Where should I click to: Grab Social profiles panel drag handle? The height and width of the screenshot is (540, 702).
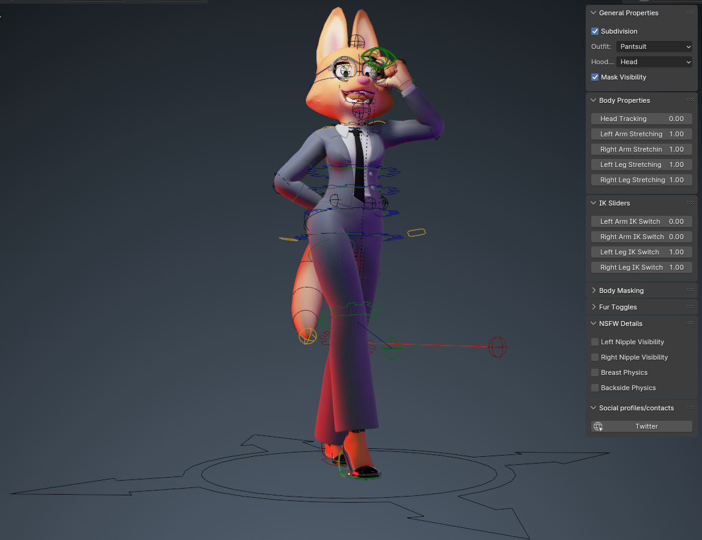pyautogui.click(x=690, y=407)
